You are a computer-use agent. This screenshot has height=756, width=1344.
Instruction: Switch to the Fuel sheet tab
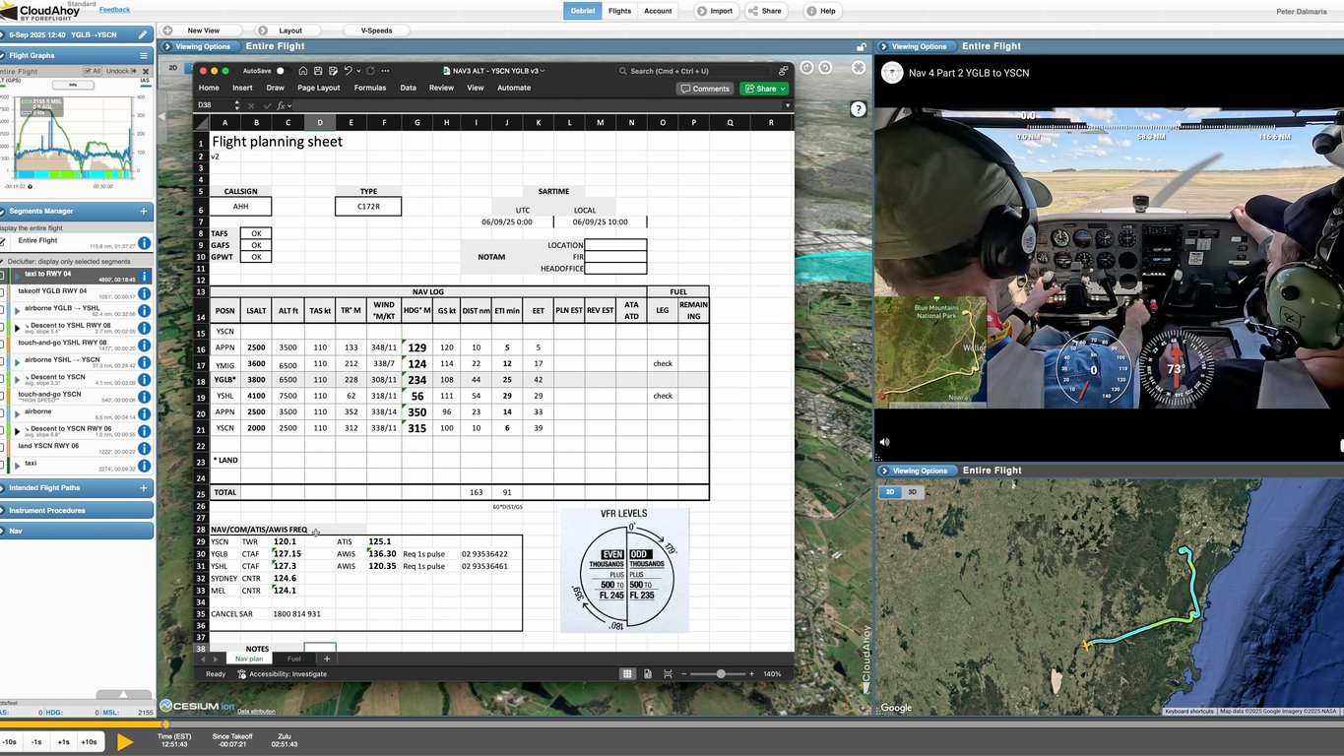click(x=293, y=659)
